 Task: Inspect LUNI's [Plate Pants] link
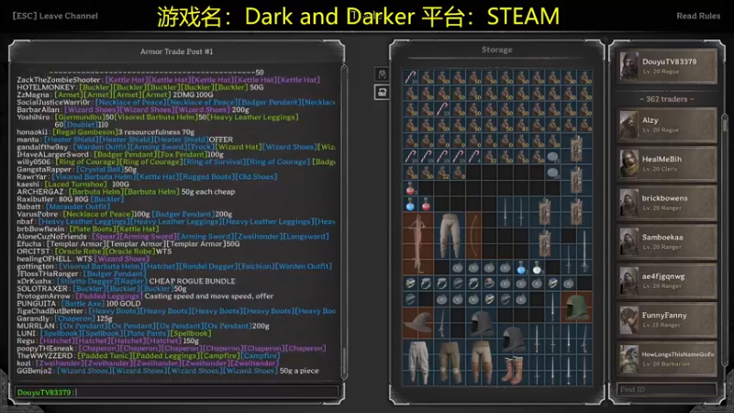146,333
